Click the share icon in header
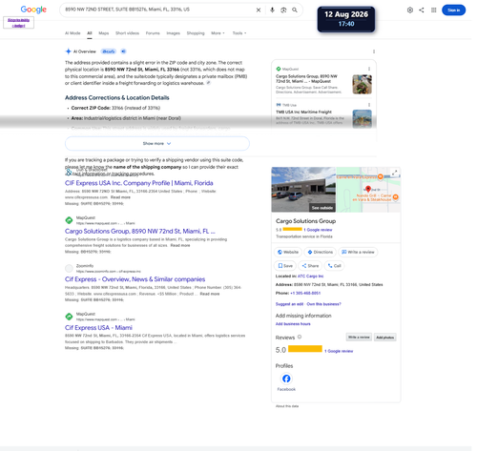The width and height of the screenshot is (477, 451). click(422, 10)
